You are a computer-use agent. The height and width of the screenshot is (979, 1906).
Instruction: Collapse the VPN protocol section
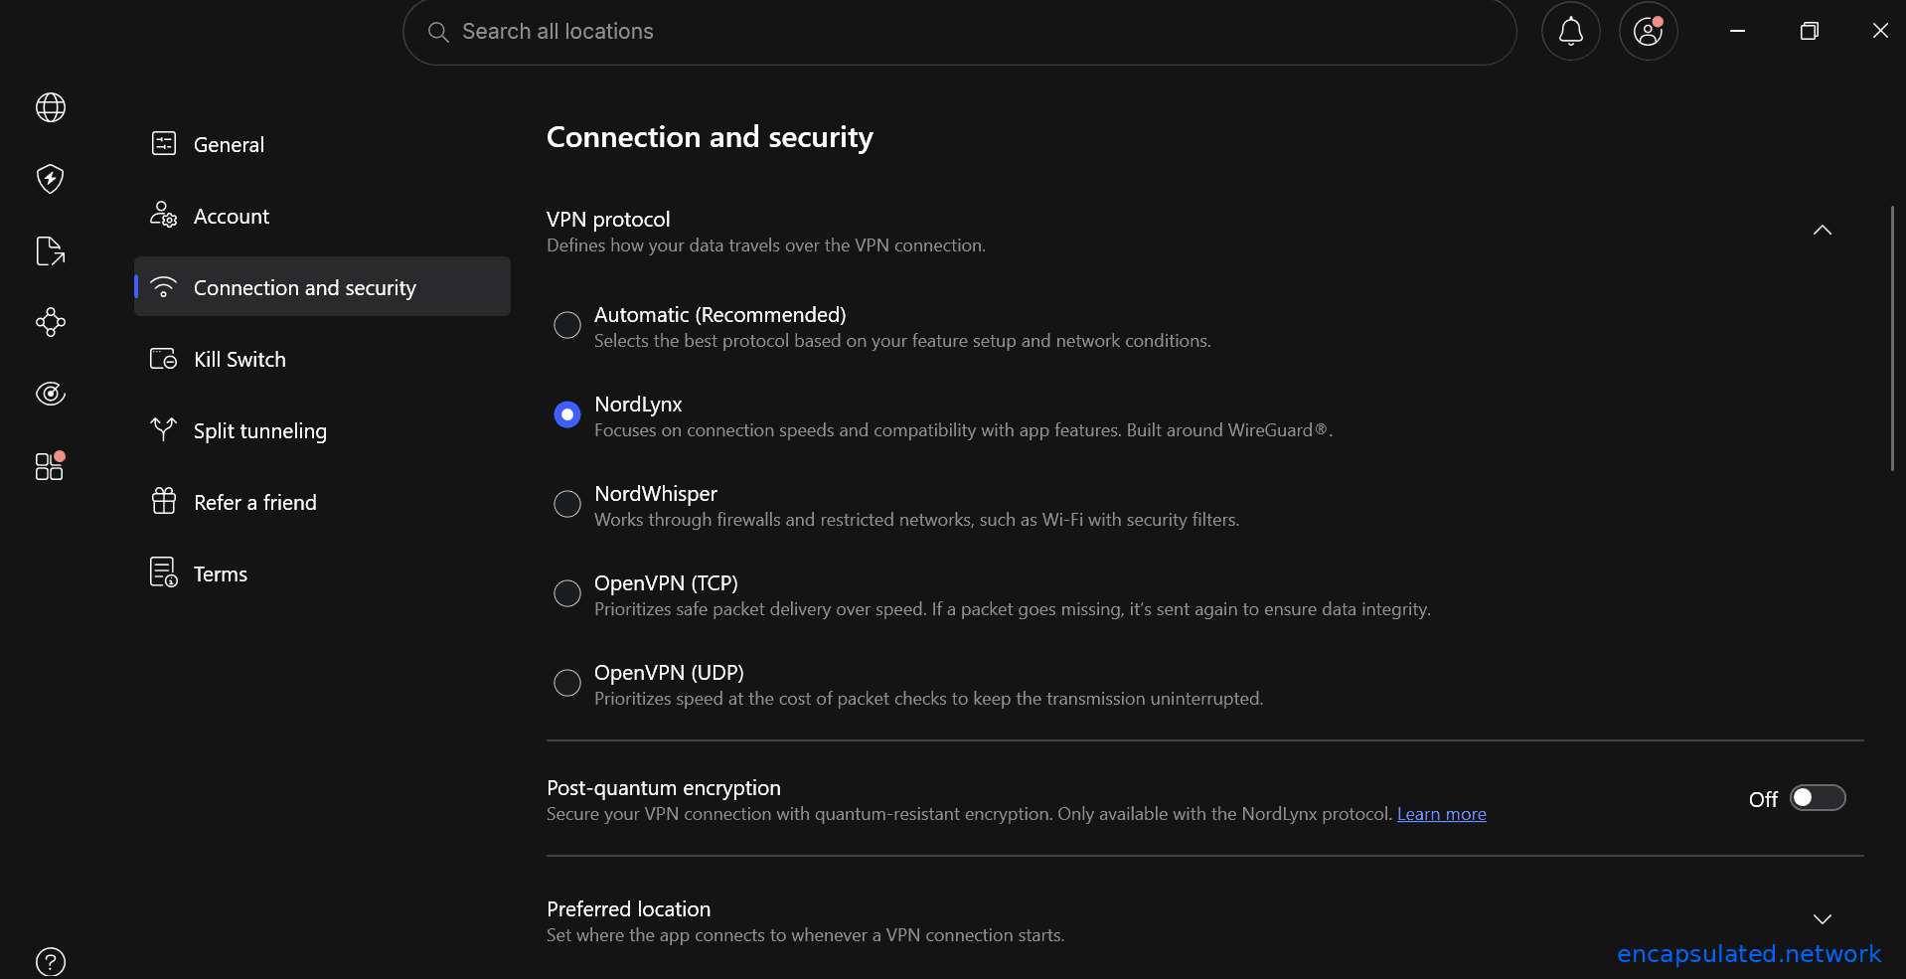(x=1822, y=231)
